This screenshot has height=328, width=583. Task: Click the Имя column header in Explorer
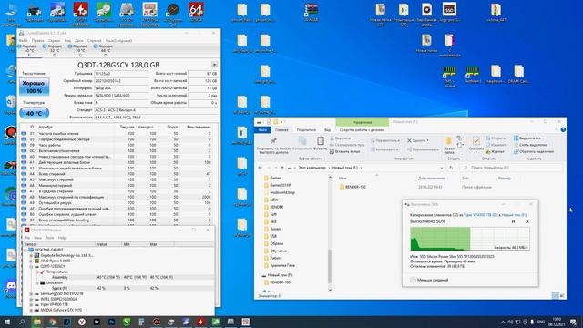[x=343, y=179]
